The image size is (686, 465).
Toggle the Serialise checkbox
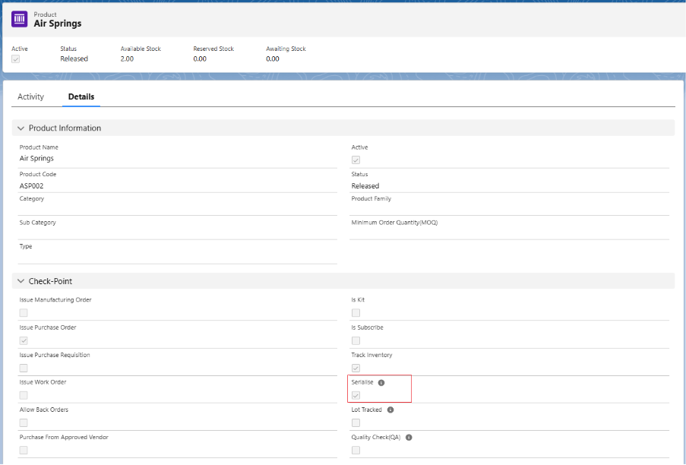pyautogui.click(x=356, y=395)
